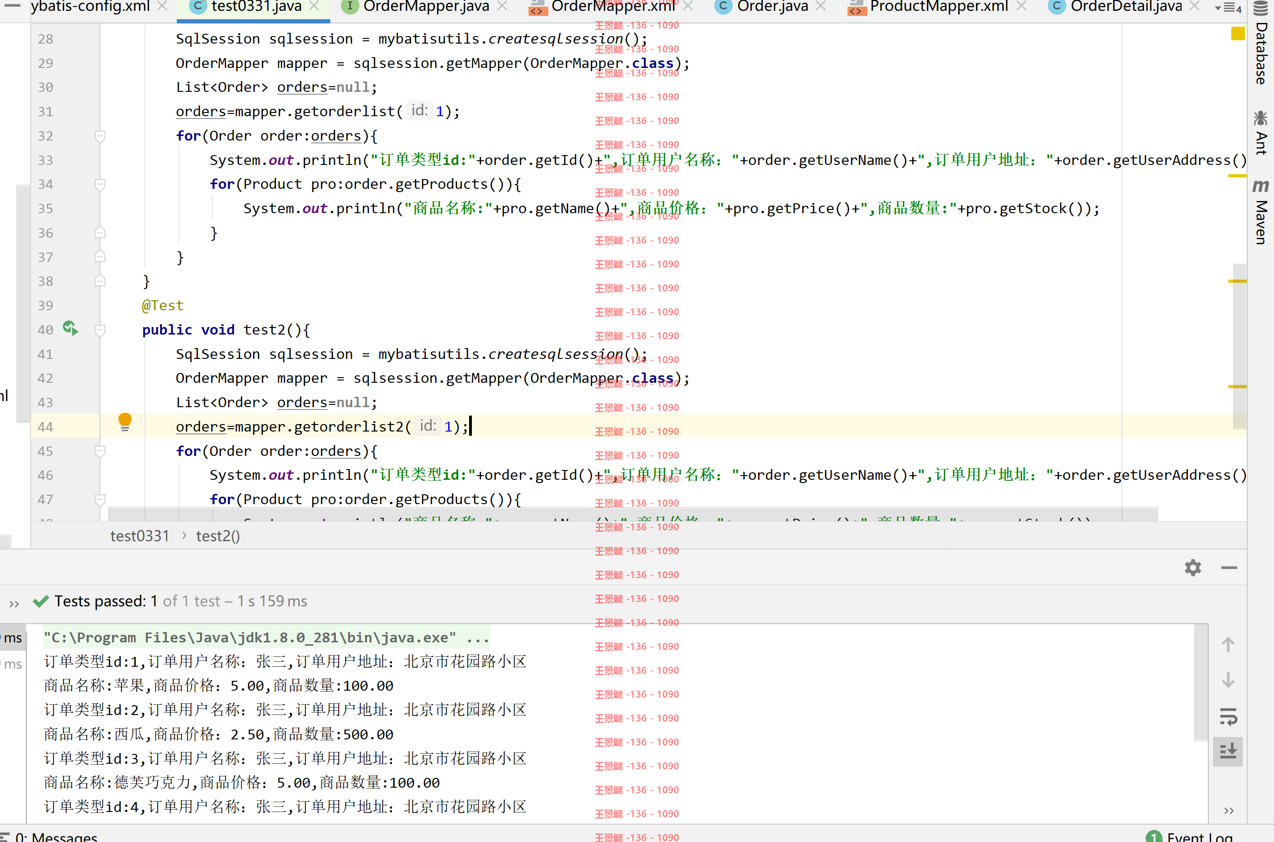Open the Database tool window
This screenshot has width=1274, height=842.
click(1260, 44)
